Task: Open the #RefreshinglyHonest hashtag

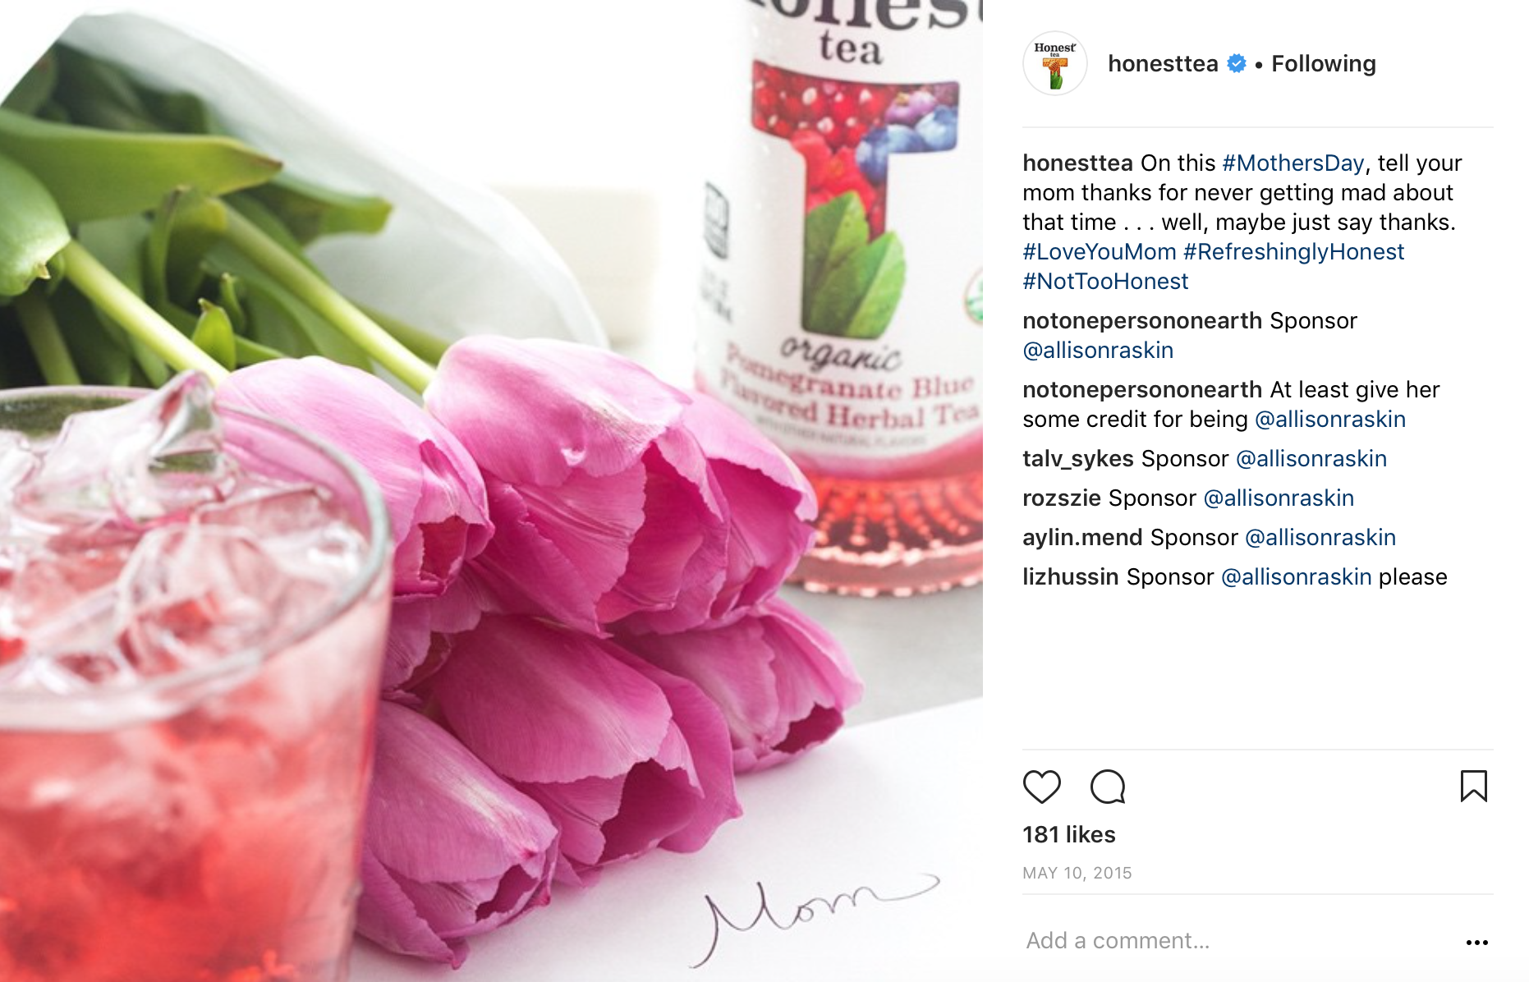Action: [1294, 251]
